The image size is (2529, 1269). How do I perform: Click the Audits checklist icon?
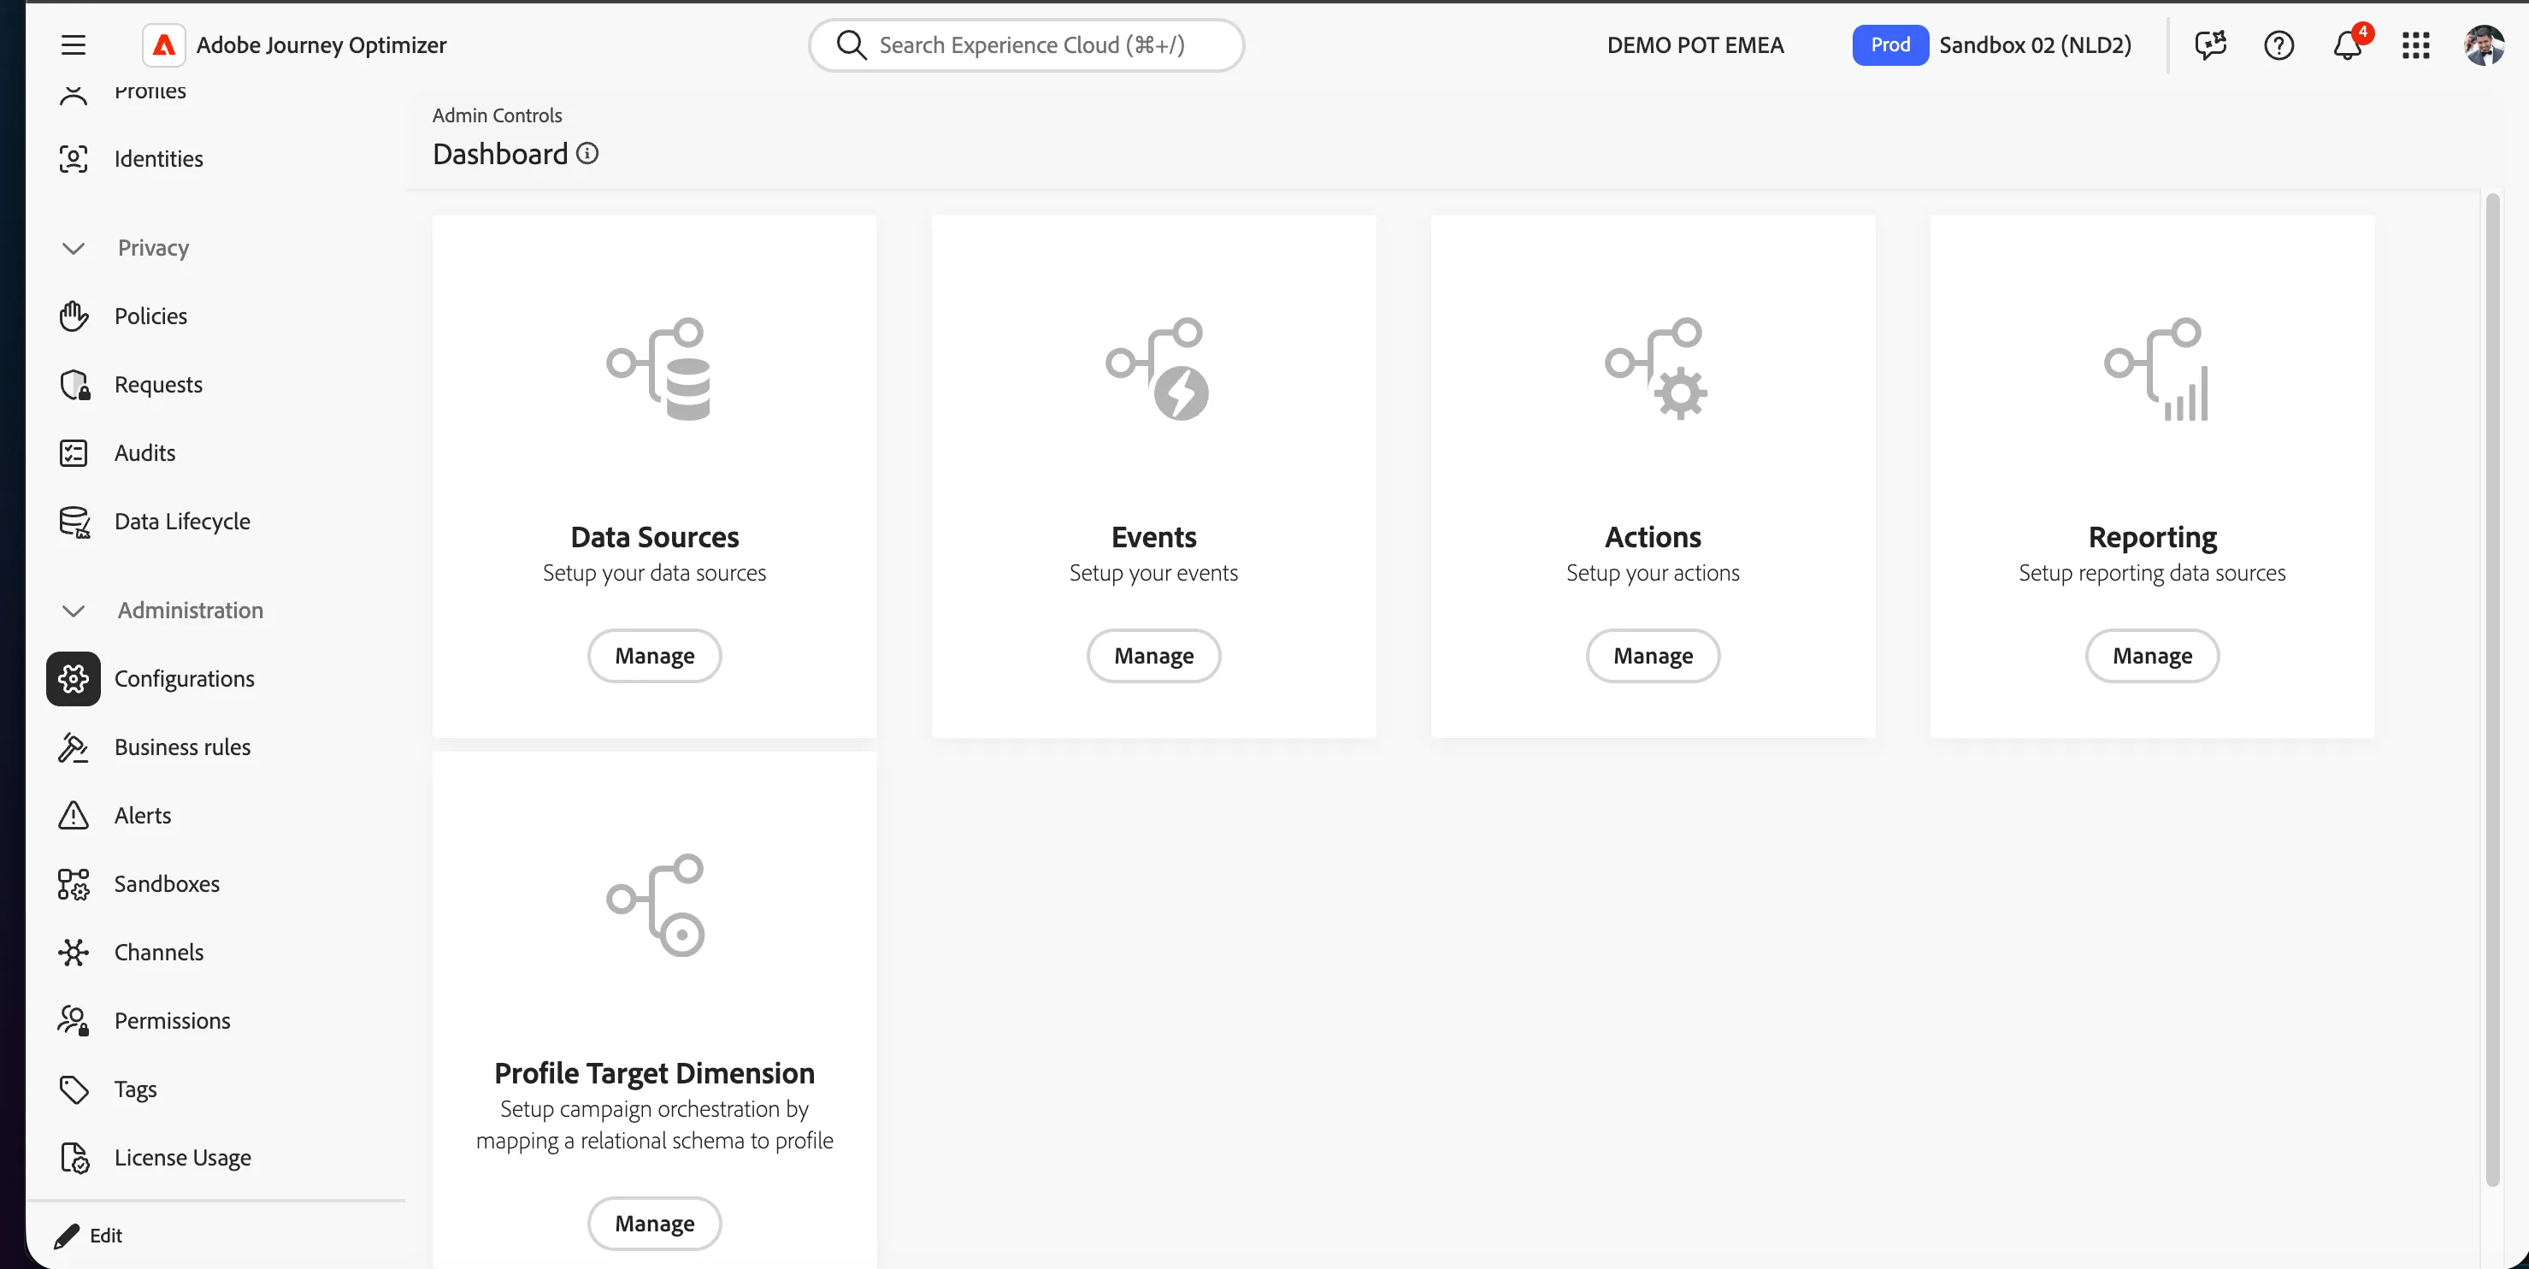[x=74, y=453]
